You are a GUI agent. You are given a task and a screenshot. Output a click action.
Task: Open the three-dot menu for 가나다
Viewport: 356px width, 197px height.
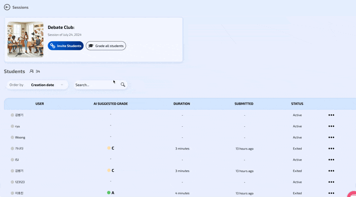(331, 149)
